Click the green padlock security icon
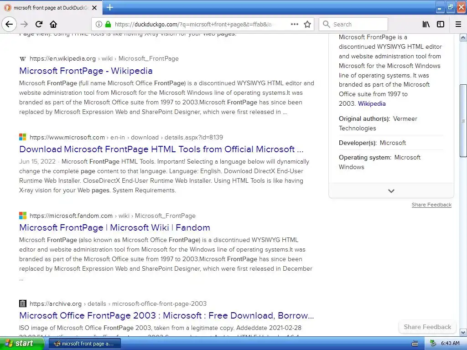This screenshot has height=350, width=467. (x=108, y=24)
